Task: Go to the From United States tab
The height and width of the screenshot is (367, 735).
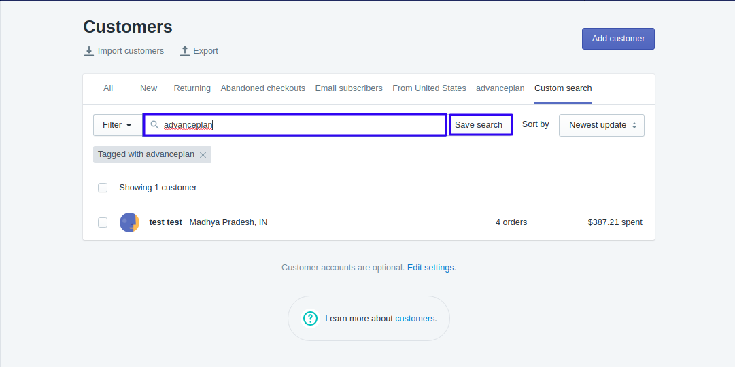Action: (430, 88)
